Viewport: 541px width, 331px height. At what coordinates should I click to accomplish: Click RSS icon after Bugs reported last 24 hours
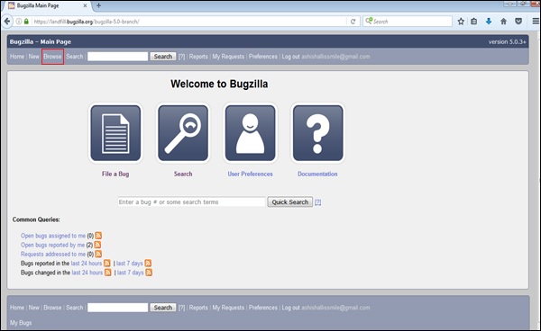tap(107, 264)
